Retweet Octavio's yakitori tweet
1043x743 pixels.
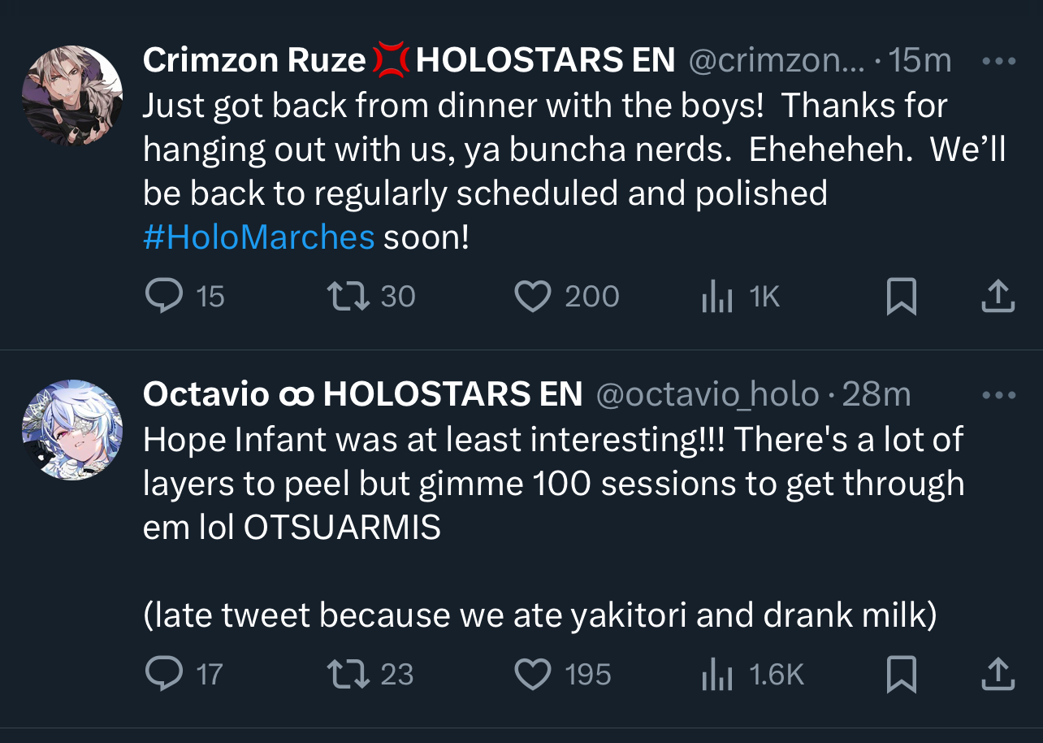(x=347, y=674)
